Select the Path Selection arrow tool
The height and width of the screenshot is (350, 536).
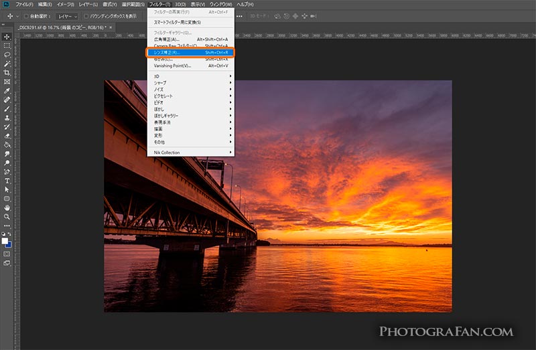click(7, 189)
